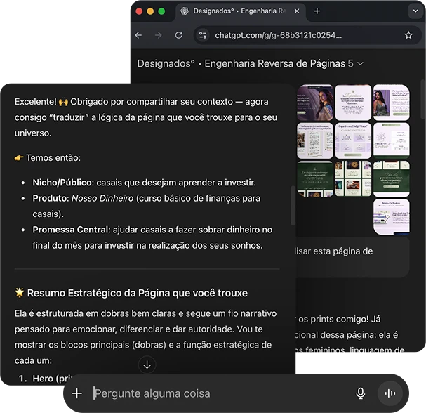Click the address bar URL chatgpt.com
Screen dimensions: 426x413
tap(278, 35)
